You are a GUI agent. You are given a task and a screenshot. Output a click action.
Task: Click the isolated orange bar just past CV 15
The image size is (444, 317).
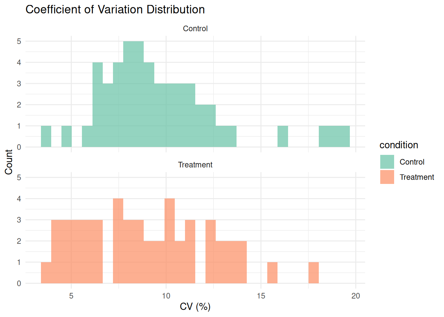point(272,273)
